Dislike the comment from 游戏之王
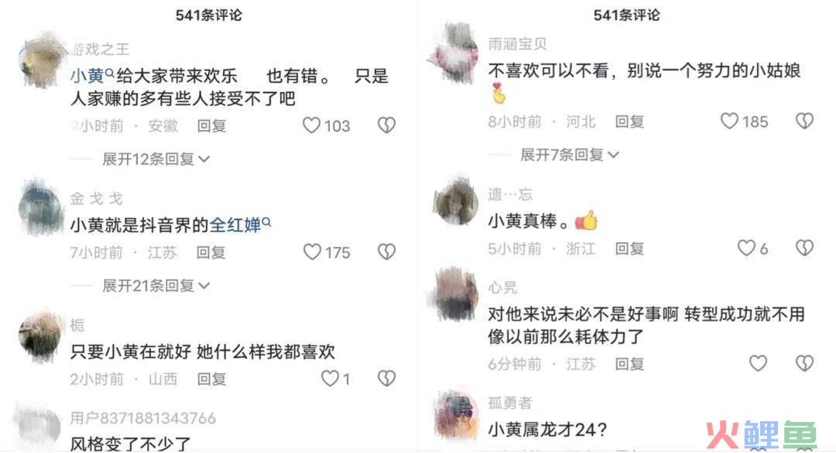 tap(386, 125)
